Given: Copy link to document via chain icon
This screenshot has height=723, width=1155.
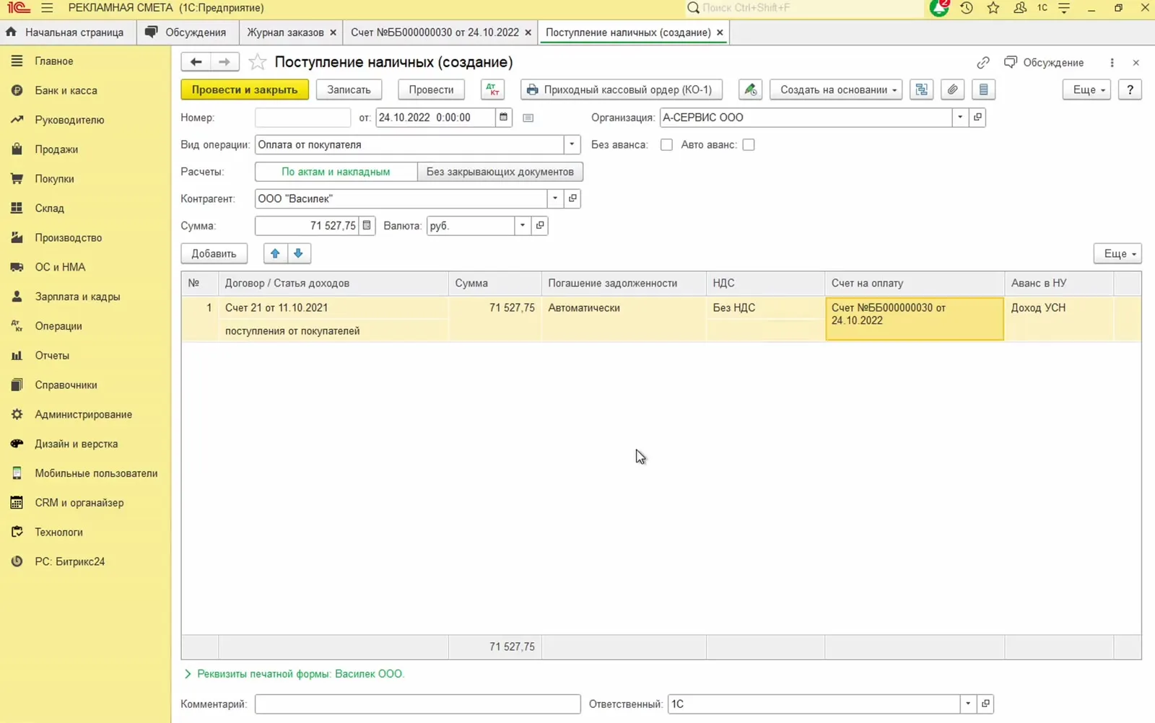Looking at the screenshot, I should (x=983, y=63).
